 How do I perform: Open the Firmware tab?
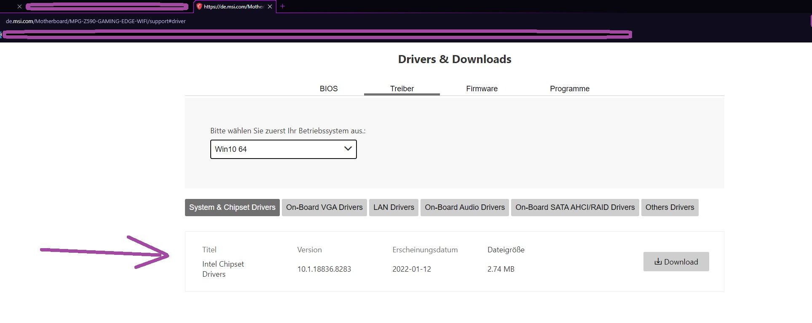482,89
